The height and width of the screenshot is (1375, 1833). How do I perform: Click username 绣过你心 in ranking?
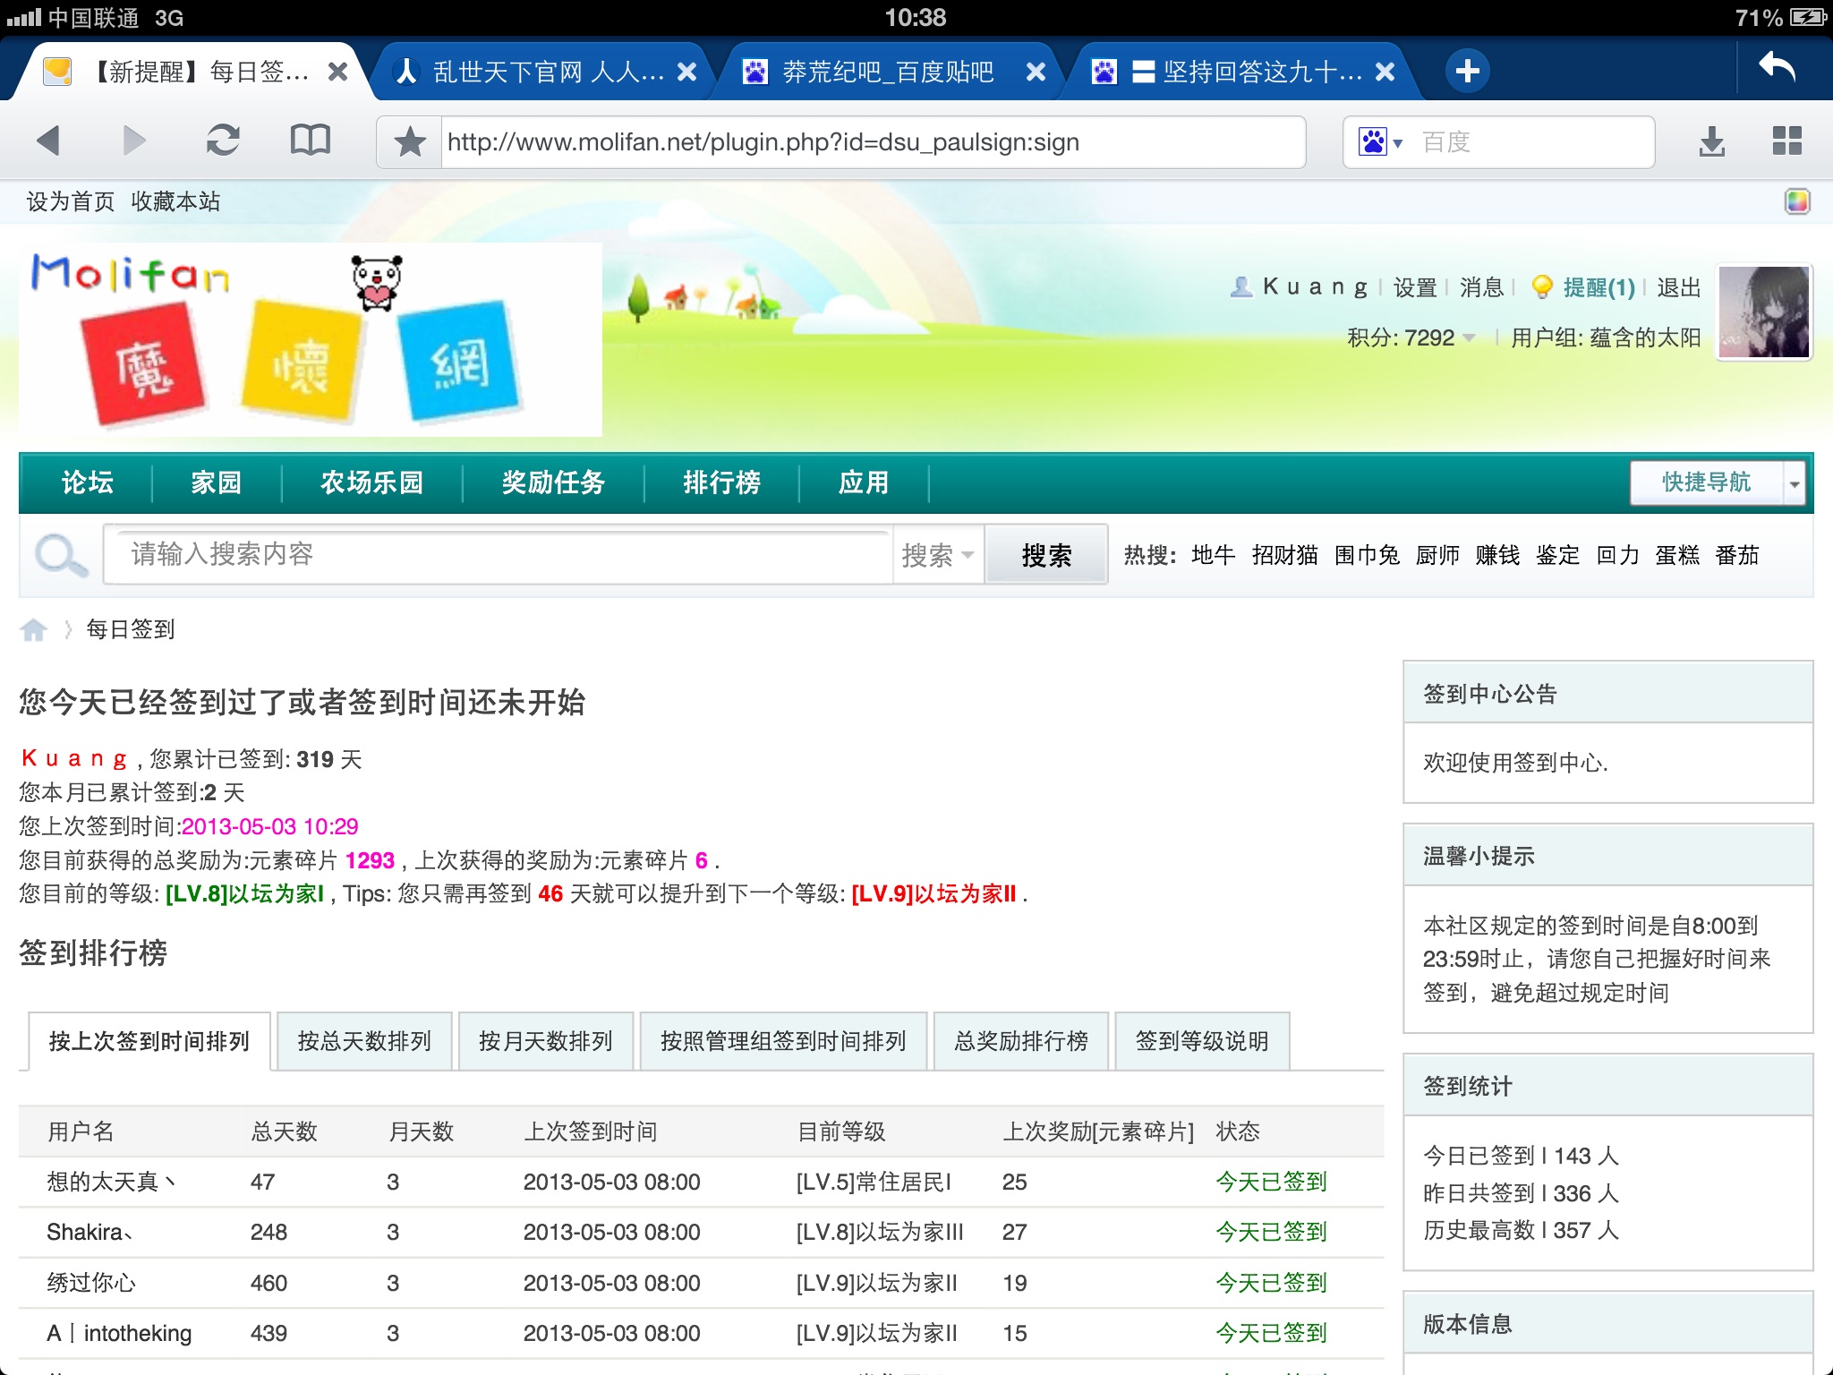[x=91, y=1283]
